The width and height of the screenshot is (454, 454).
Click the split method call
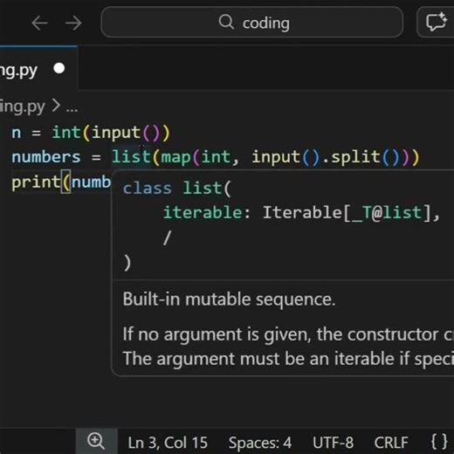tap(355, 157)
